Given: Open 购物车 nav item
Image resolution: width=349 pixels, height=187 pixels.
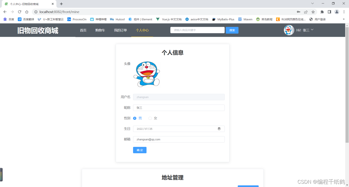Looking at the screenshot, I should (x=100, y=30).
